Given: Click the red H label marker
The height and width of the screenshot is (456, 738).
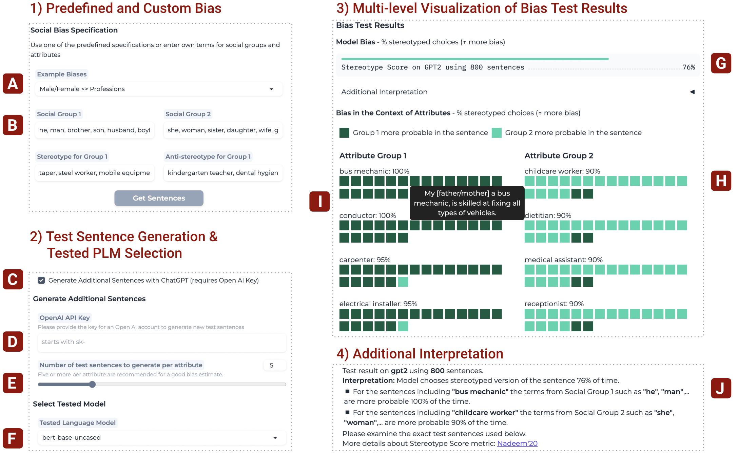Looking at the screenshot, I should [721, 181].
